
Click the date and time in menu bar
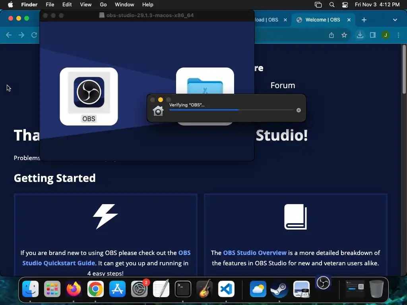(377, 5)
